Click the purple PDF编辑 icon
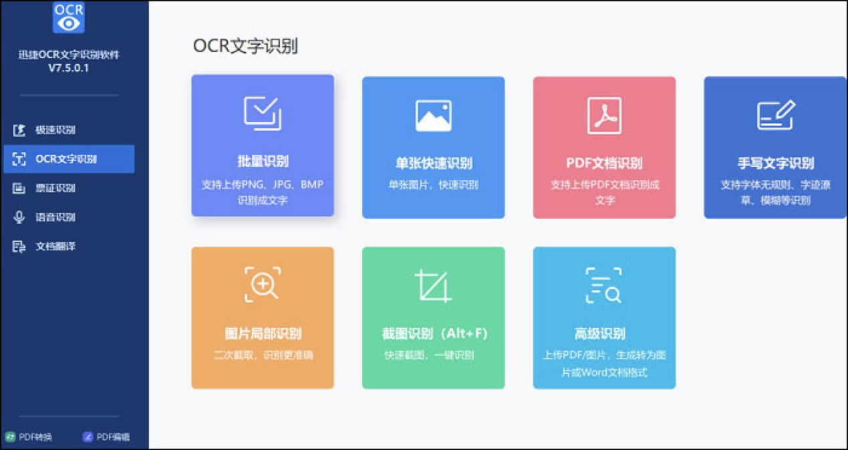 pos(88,437)
